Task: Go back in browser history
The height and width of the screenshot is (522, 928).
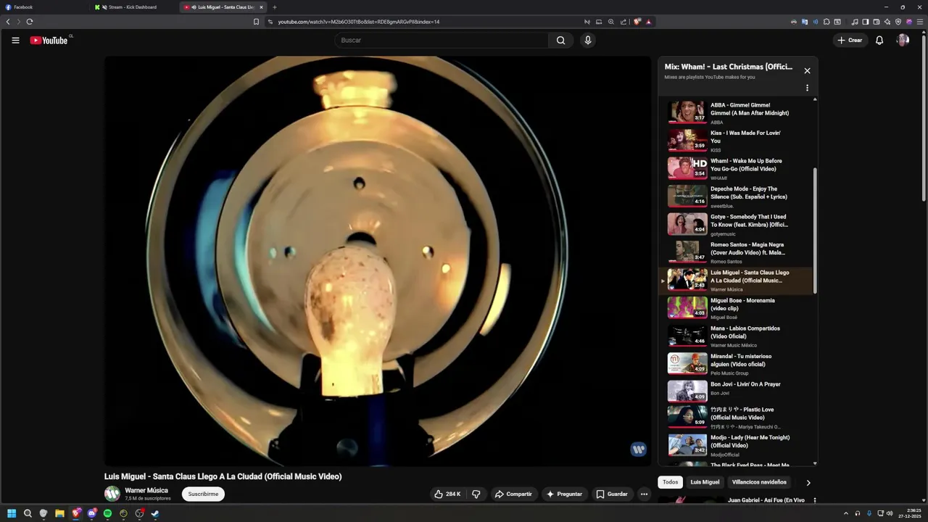Action: [x=8, y=22]
